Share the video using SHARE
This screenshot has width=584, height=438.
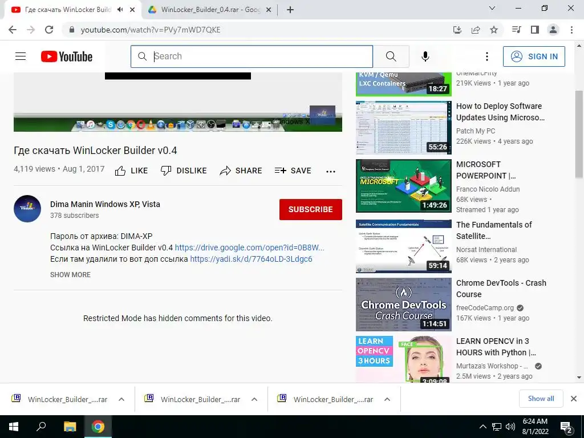(x=241, y=171)
